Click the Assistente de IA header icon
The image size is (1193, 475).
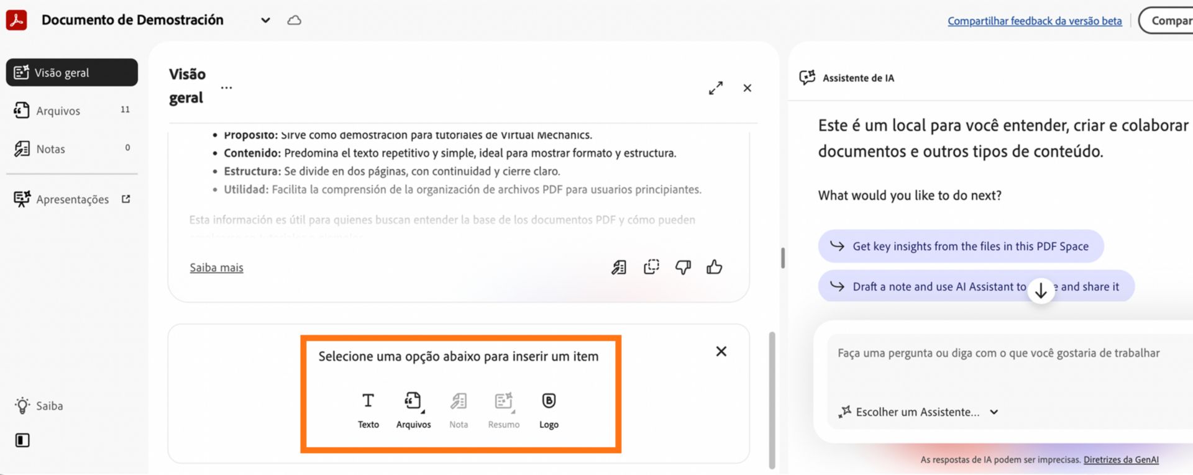[x=807, y=78]
